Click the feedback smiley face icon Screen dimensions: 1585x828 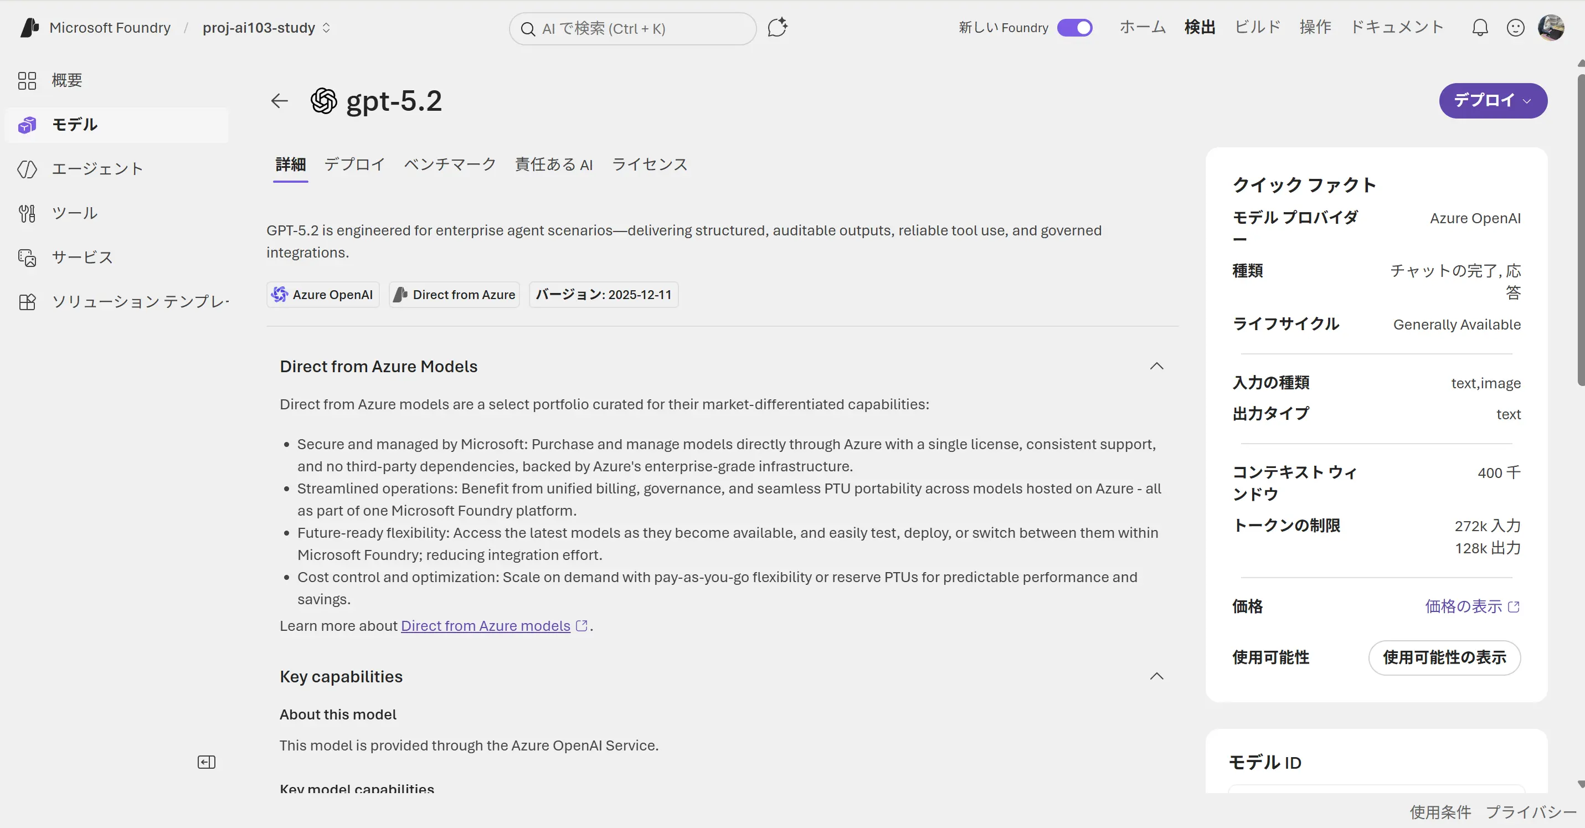coord(1515,28)
